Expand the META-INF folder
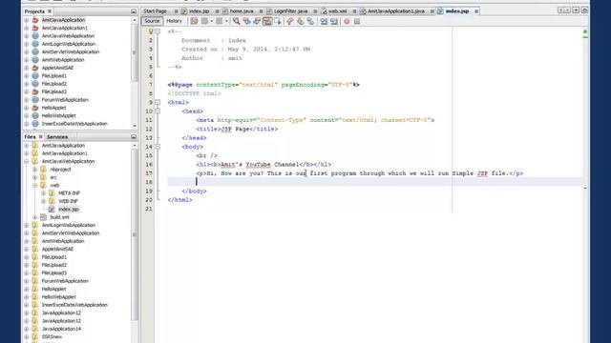Image resolution: width=611 pixels, height=343 pixels. coord(43,192)
